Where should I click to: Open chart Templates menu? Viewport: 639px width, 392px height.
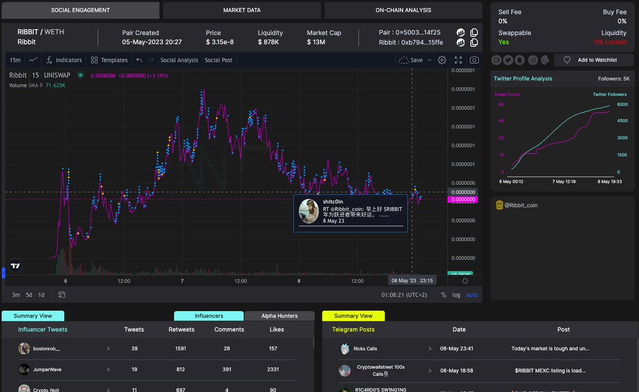point(109,60)
